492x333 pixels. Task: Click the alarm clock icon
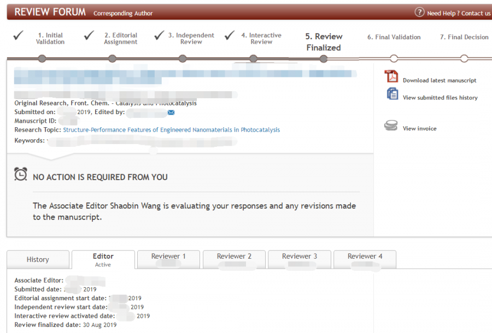click(21, 174)
